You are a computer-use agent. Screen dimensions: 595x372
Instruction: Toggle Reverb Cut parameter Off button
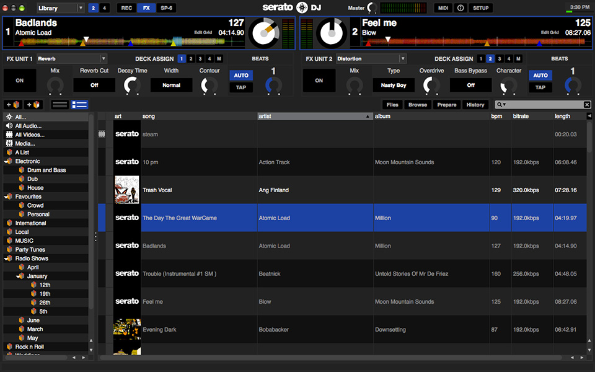click(94, 85)
